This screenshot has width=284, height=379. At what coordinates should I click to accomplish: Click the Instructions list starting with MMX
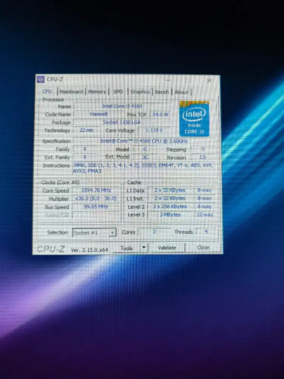coord(144,168)
